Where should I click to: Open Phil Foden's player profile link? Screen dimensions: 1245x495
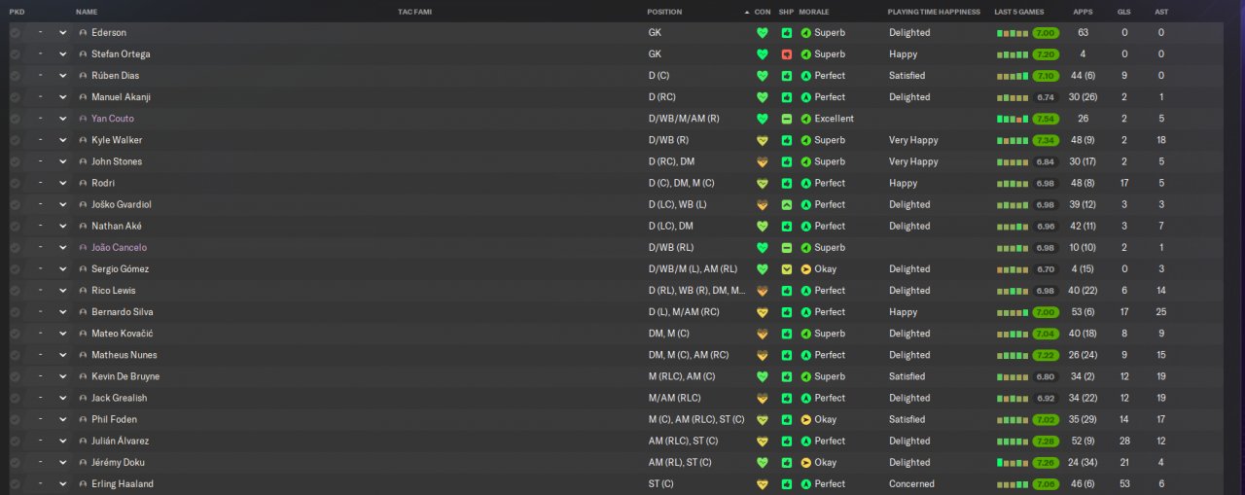114,419
